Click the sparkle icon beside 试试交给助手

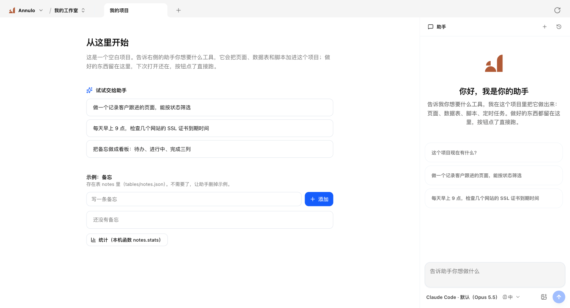(89, 90)
